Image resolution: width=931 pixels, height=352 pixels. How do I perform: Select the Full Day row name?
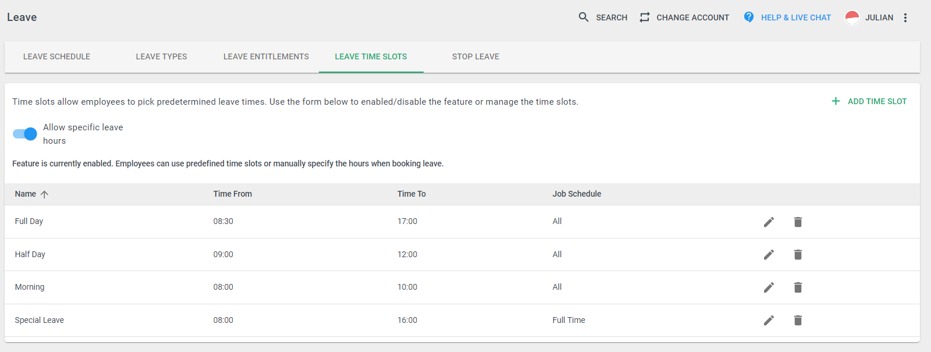coord(29,221)
